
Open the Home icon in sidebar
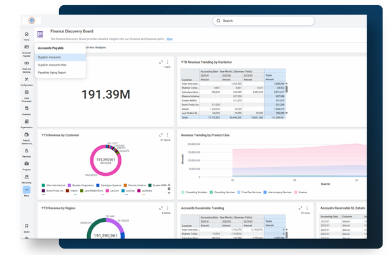(x=27, y=34)
